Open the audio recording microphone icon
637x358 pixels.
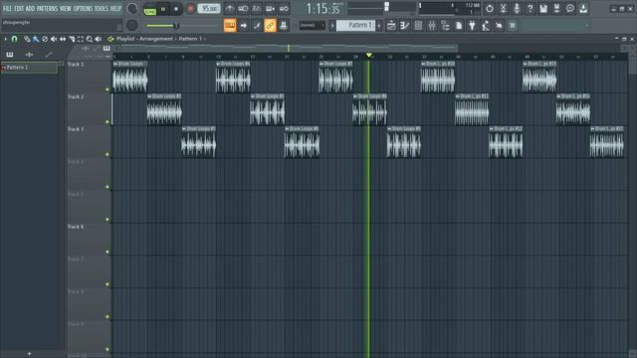517,8
